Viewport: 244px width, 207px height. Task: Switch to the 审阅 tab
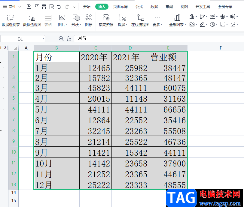pyautogui.click(x=169, y=7)
